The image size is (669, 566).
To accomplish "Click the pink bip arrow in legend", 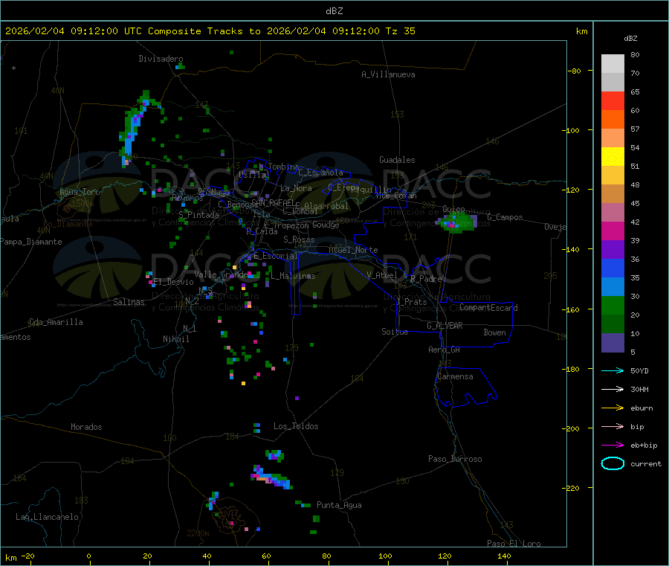I will tap(613, 426).
